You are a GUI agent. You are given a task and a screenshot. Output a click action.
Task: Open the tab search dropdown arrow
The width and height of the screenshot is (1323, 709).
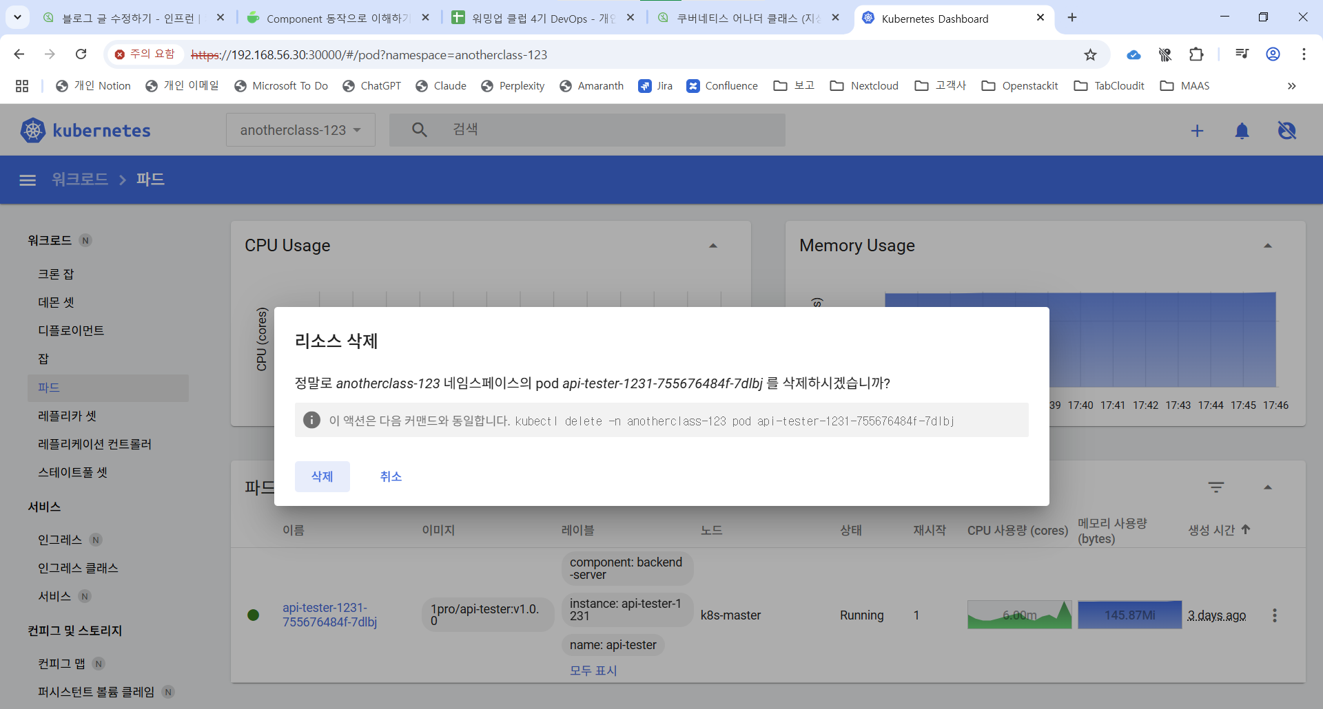click(x=17, y=17)
